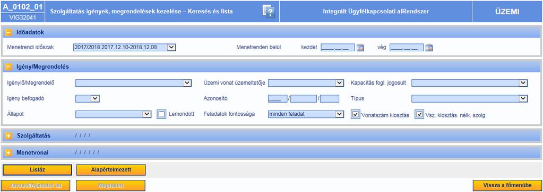Open Üzemi vonat üzemeltetője dropdown
Screen dimensions: 543x192
tap(306, 83)
